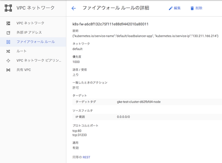Click the IP 範囲 row label

pyautogui.click(x=80, y=117)
